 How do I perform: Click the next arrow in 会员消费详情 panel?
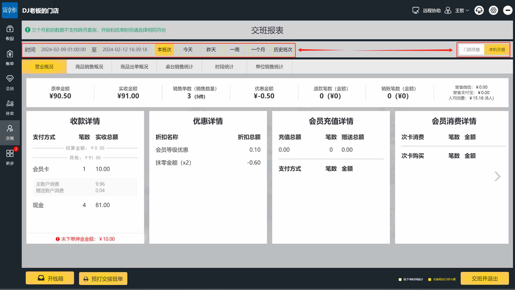click(x=497, y=176)
